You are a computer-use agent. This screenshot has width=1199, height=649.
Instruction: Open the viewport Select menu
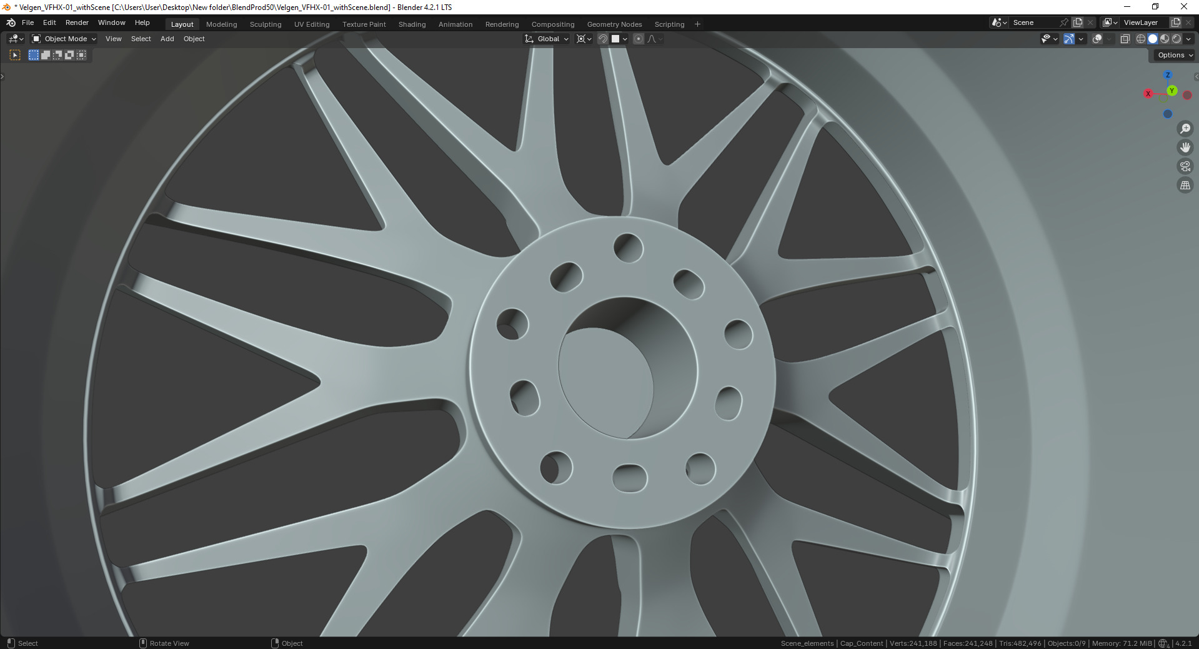(x=141, y=39)
